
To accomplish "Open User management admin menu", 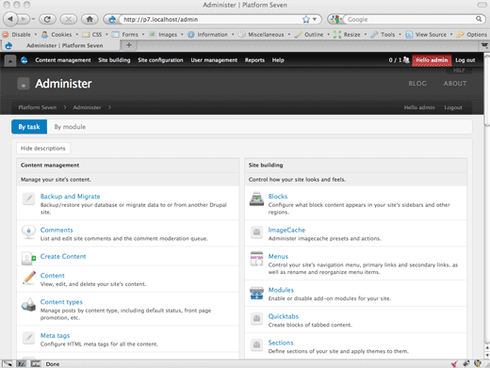I will 214,60.
